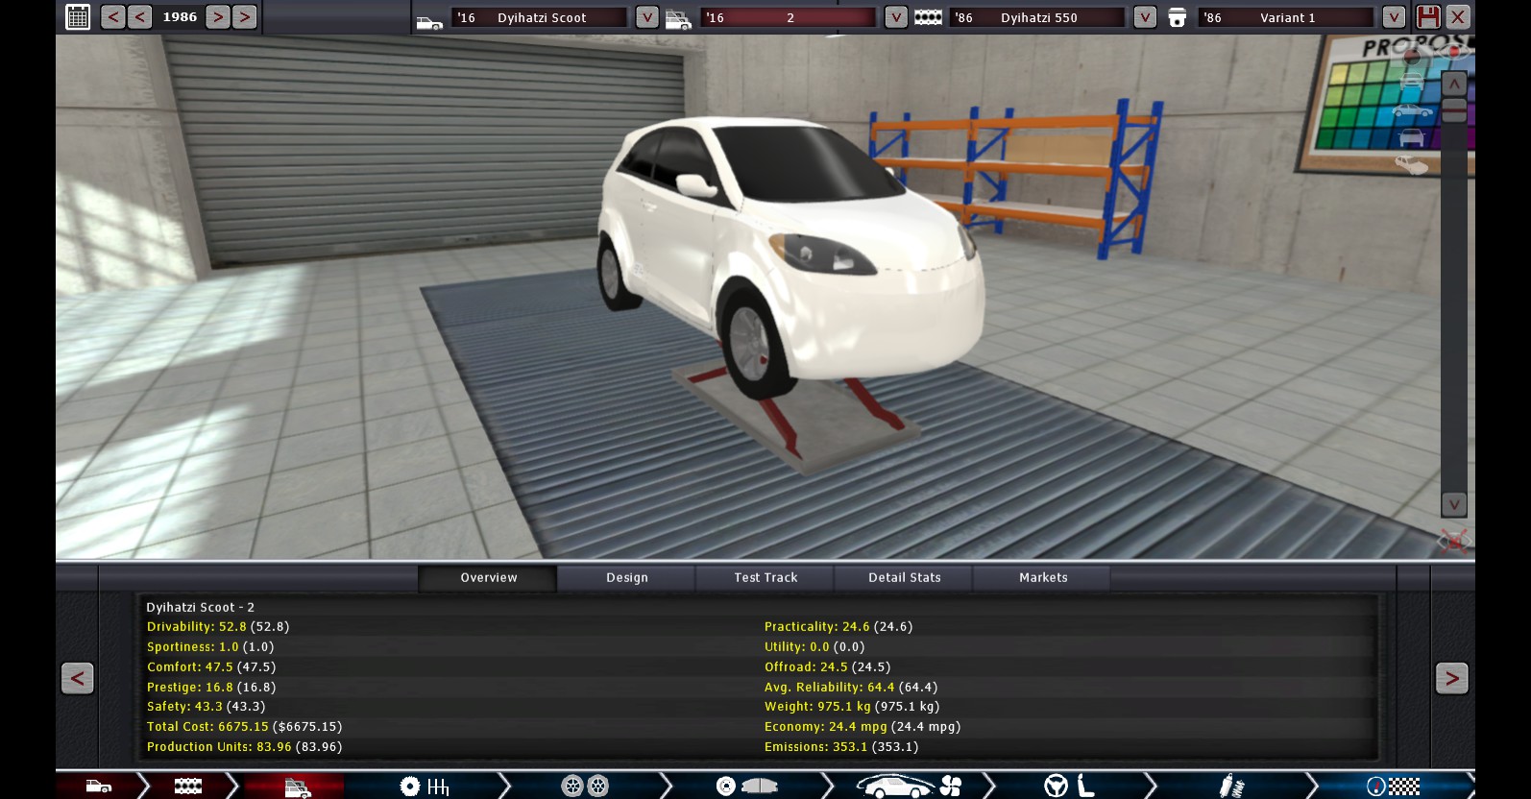Open the Detail Stats tab
This screenshot has height=799, width=1531.
pyautogui.click(x=904, y=577)
